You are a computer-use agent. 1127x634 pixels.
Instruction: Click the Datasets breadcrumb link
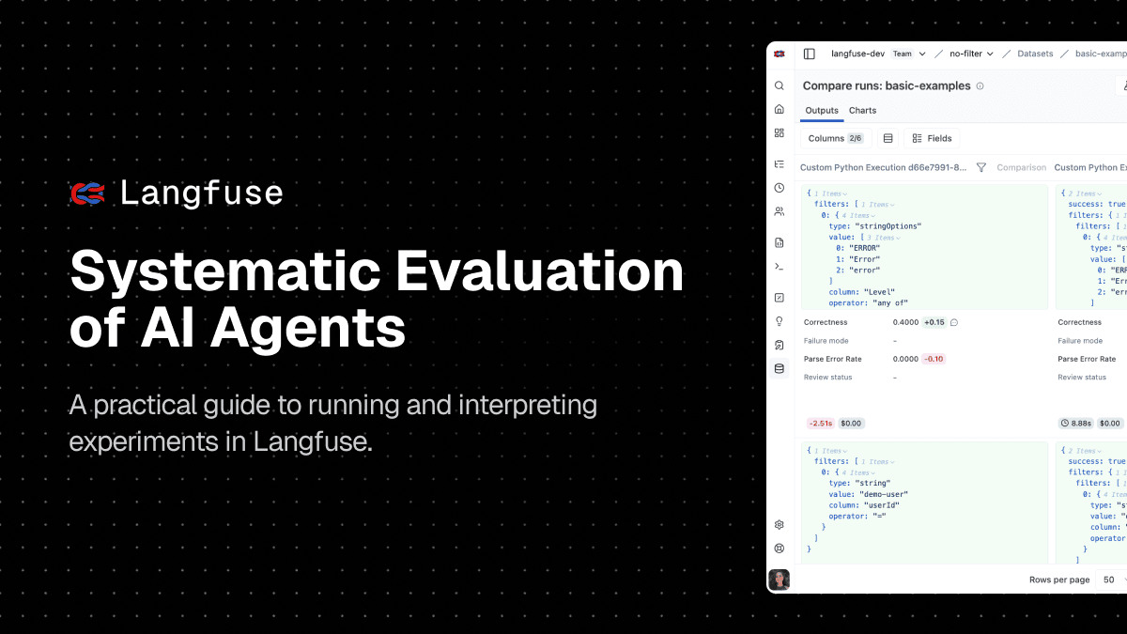click(1034, 54)
